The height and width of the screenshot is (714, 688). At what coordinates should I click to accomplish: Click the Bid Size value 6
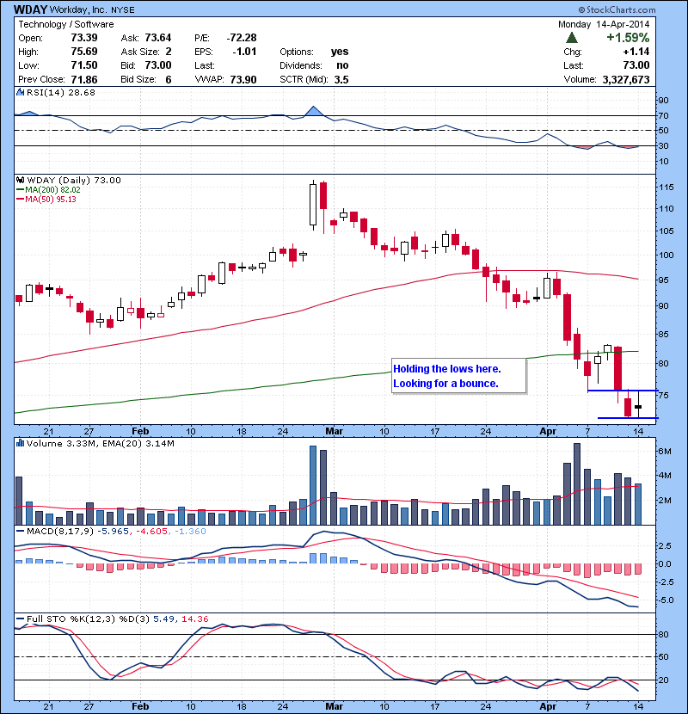(169, 80)
